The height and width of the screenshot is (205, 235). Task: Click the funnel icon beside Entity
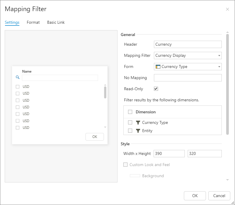click(x=138, y=131)
